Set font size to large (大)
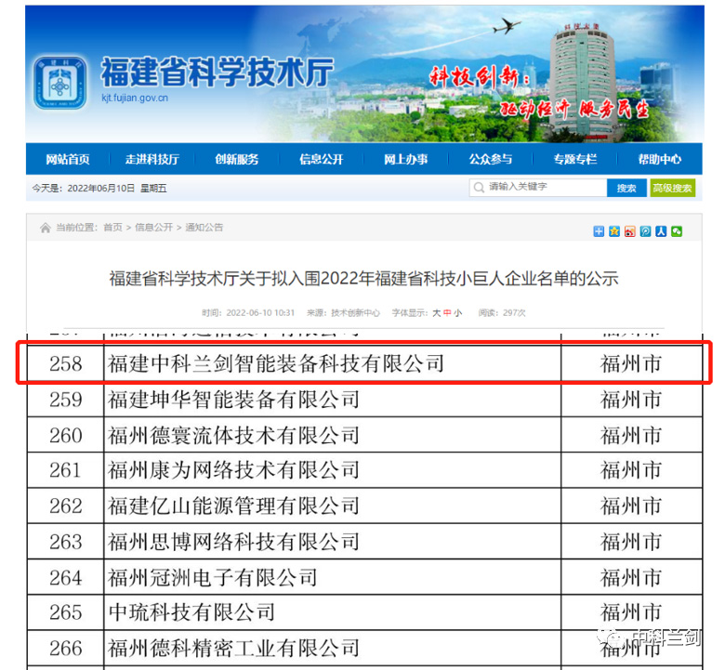Image resolution: width=725 pixels, height=670 pixels. tap(436, 313)
